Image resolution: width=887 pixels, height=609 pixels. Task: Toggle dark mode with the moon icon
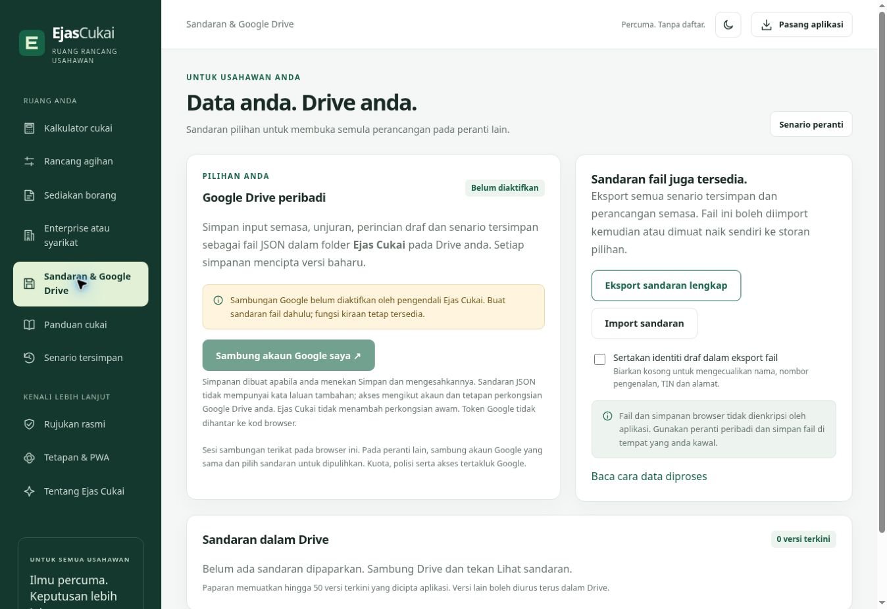[728, 24]
